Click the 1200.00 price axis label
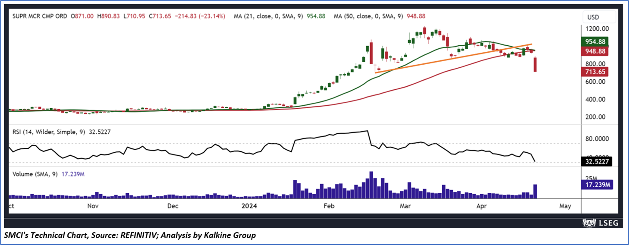Screen dimensions: 629x245 point(596,28)
